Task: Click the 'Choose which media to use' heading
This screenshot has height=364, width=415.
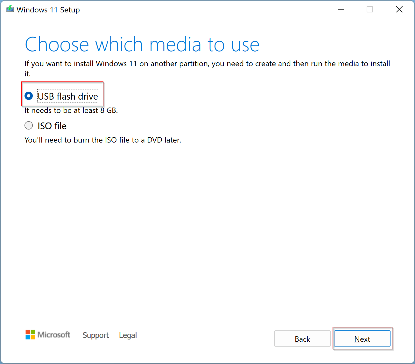Action: [x=142, y=45]
